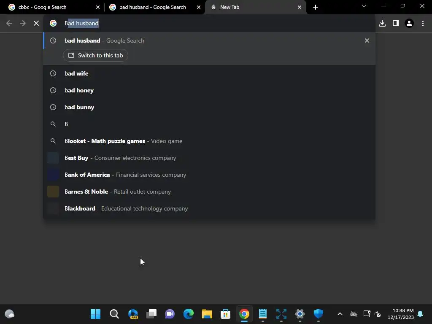
Task: Open the Chat app on taskbar
Action: (x=170, y=314)
